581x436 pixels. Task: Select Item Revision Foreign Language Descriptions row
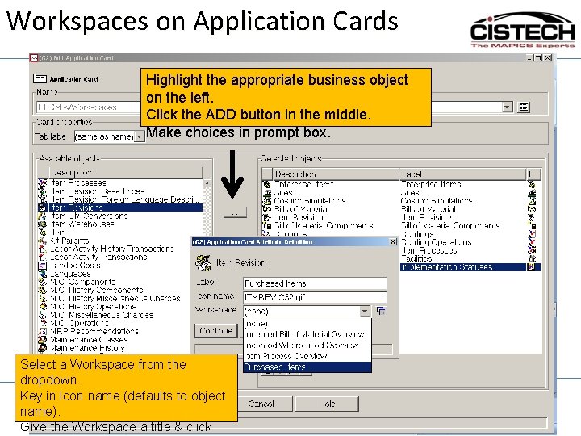tap(125, 199)
